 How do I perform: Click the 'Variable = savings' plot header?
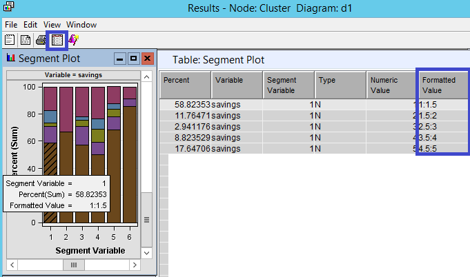coord(73,75)
